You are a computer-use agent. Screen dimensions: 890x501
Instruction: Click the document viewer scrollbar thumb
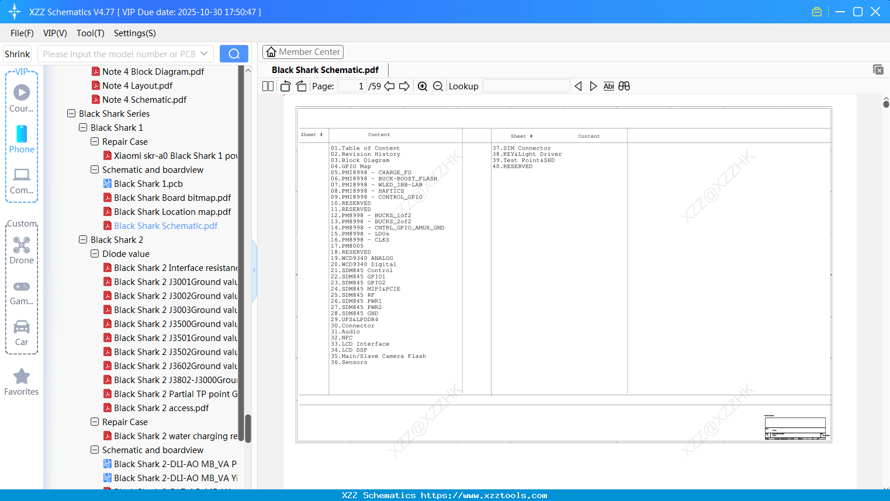886,104
